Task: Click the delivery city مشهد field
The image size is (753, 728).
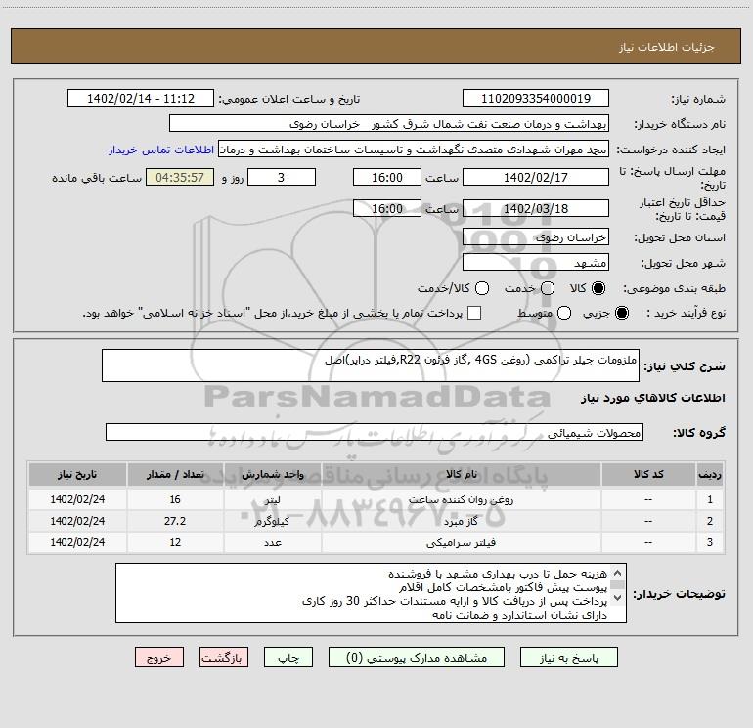Action: click(x=536, y=263)
